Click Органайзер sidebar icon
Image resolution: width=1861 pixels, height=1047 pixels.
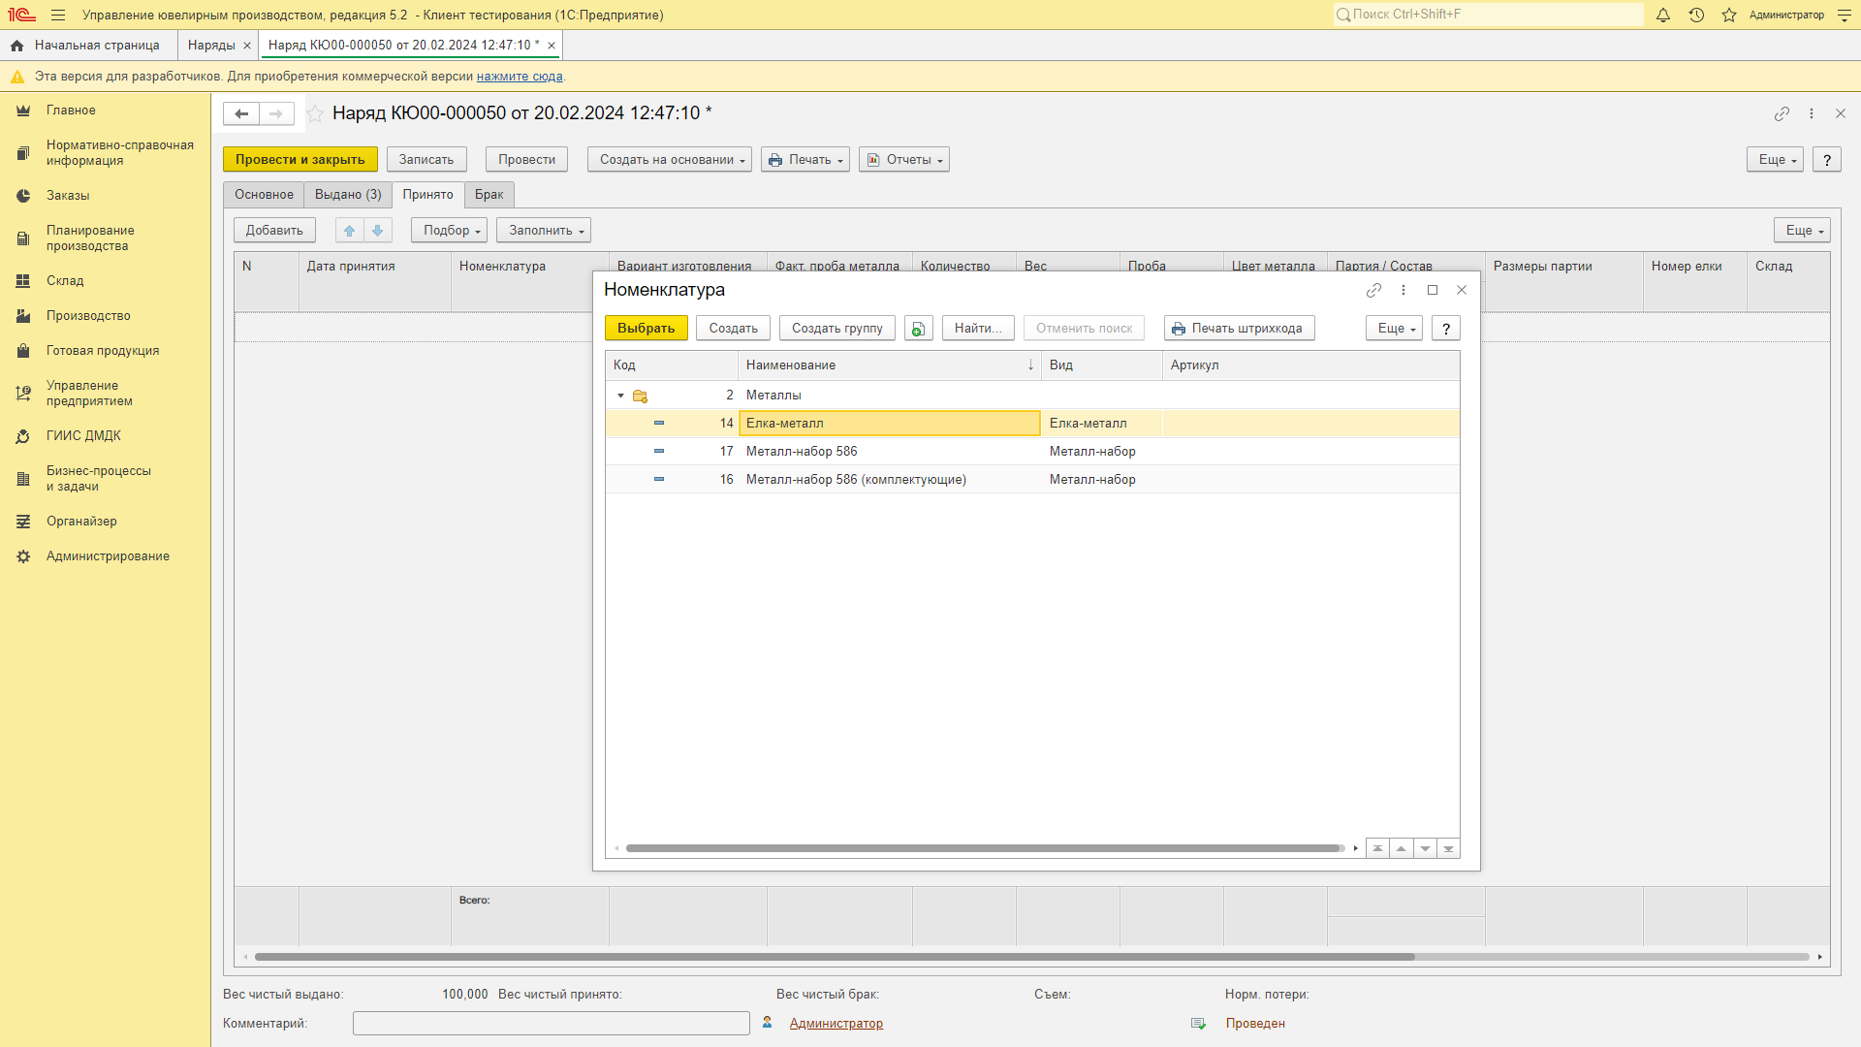[x=23, y=522]
